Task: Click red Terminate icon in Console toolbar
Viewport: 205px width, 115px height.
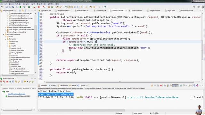Action: tap(161, 86)
